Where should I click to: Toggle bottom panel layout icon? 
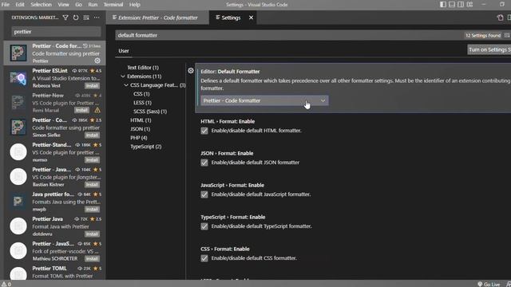pos(452,5)
